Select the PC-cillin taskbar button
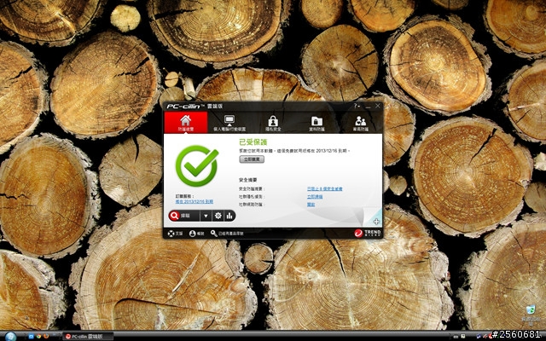The width and height of the screenshot is (546, 341). 88,337
